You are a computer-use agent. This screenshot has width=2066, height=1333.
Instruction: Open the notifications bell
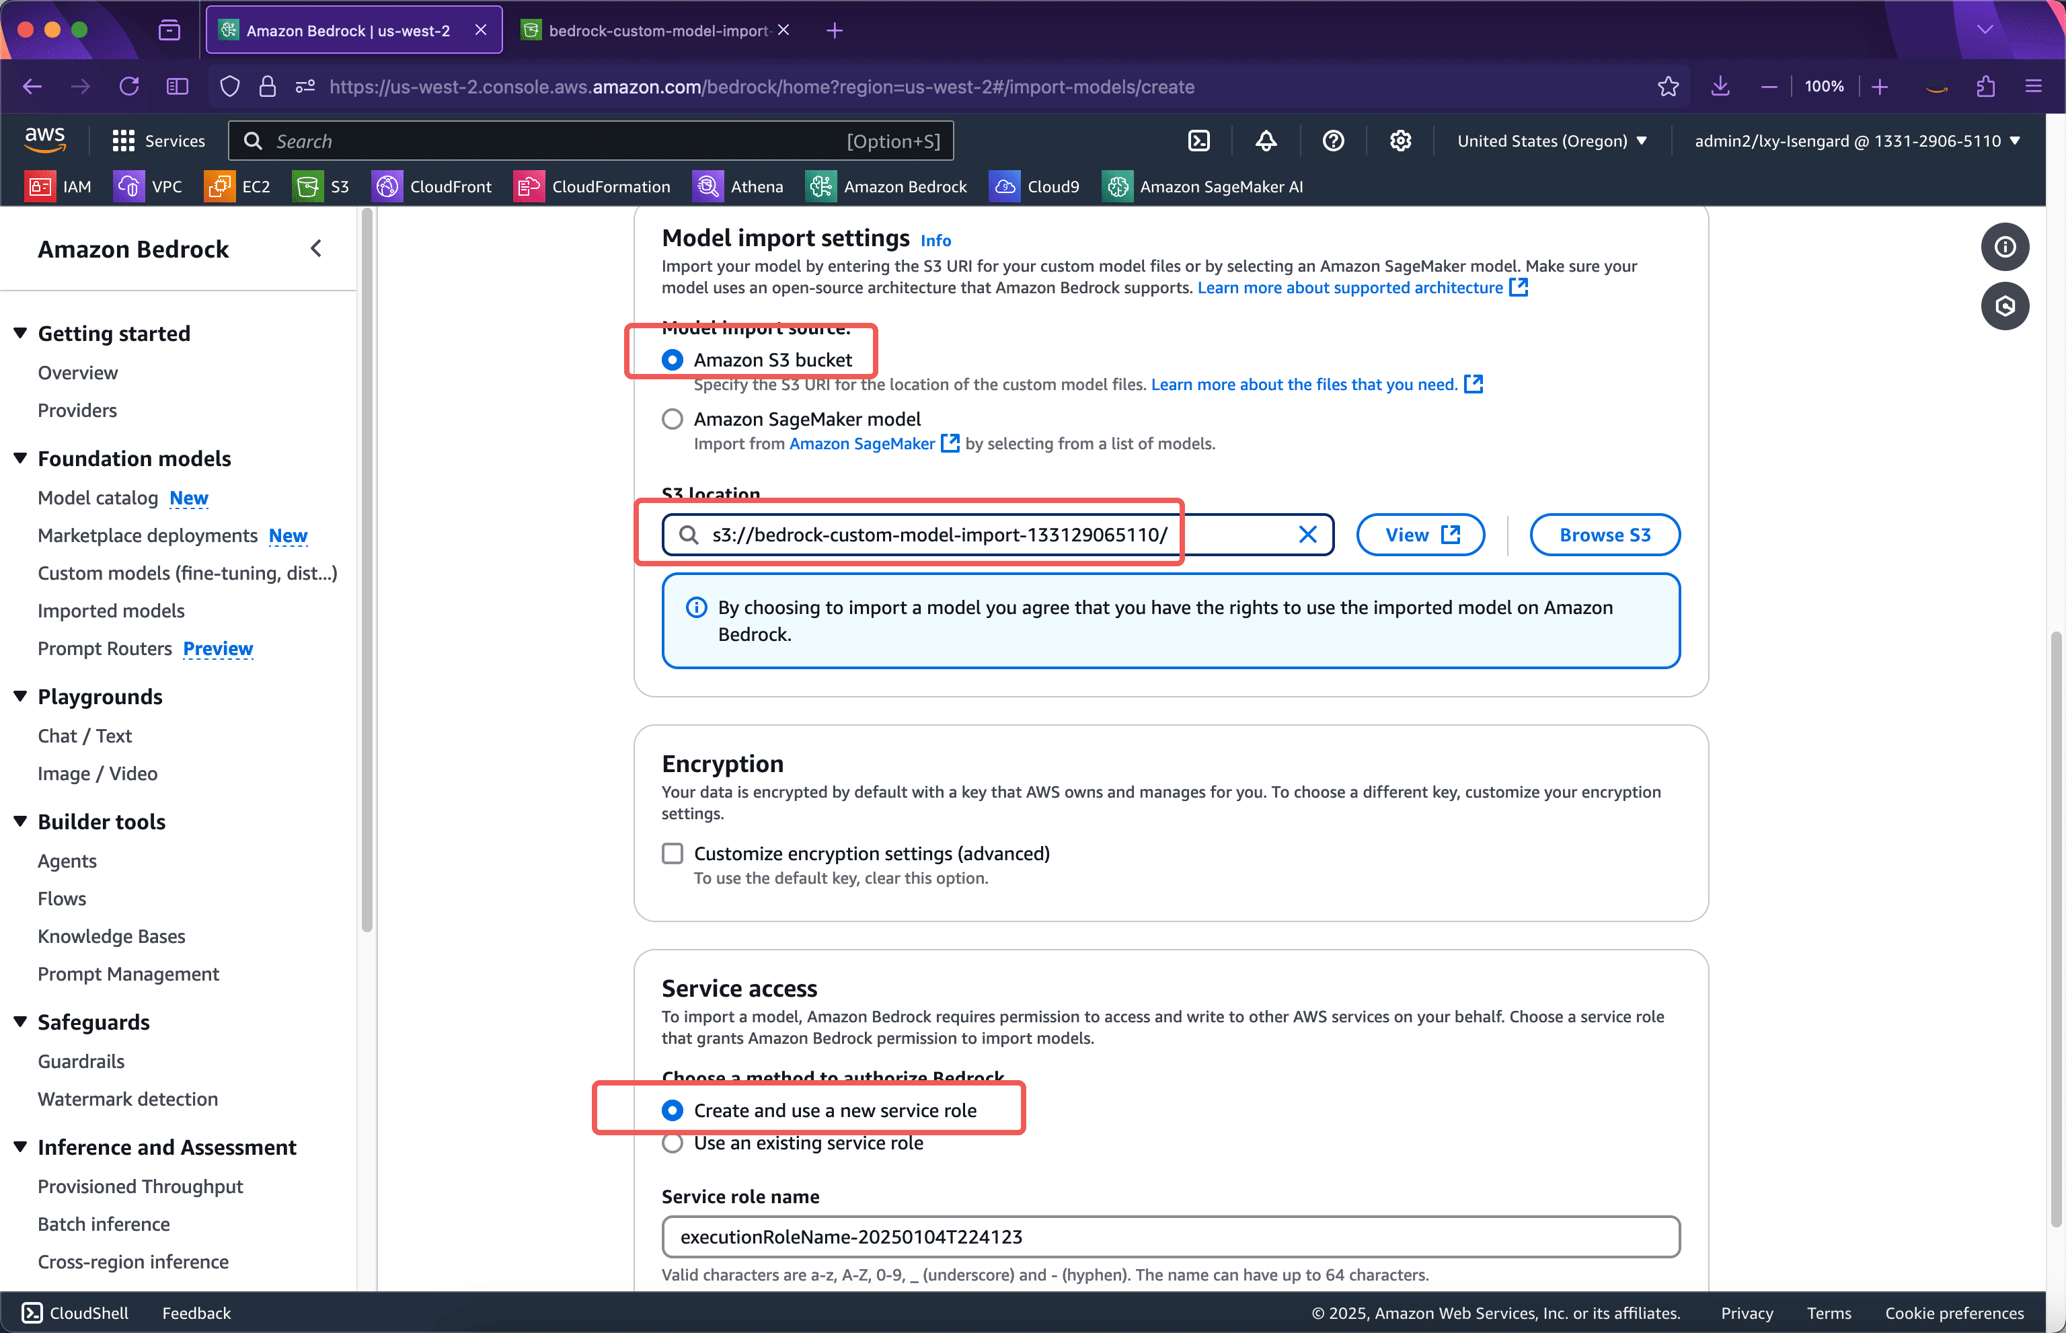[1266, 140]
